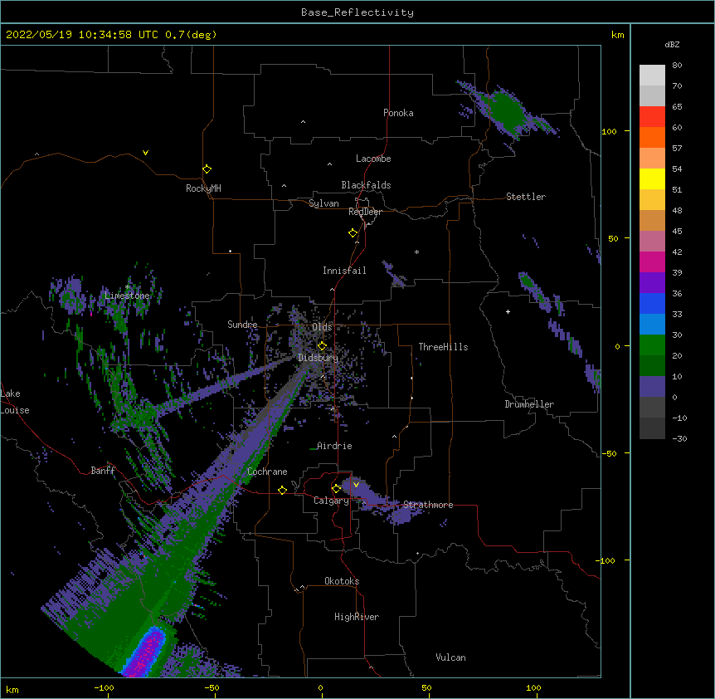
Task: Click the yellow diamond marker above RockyMH
Action: pos(207,169)
